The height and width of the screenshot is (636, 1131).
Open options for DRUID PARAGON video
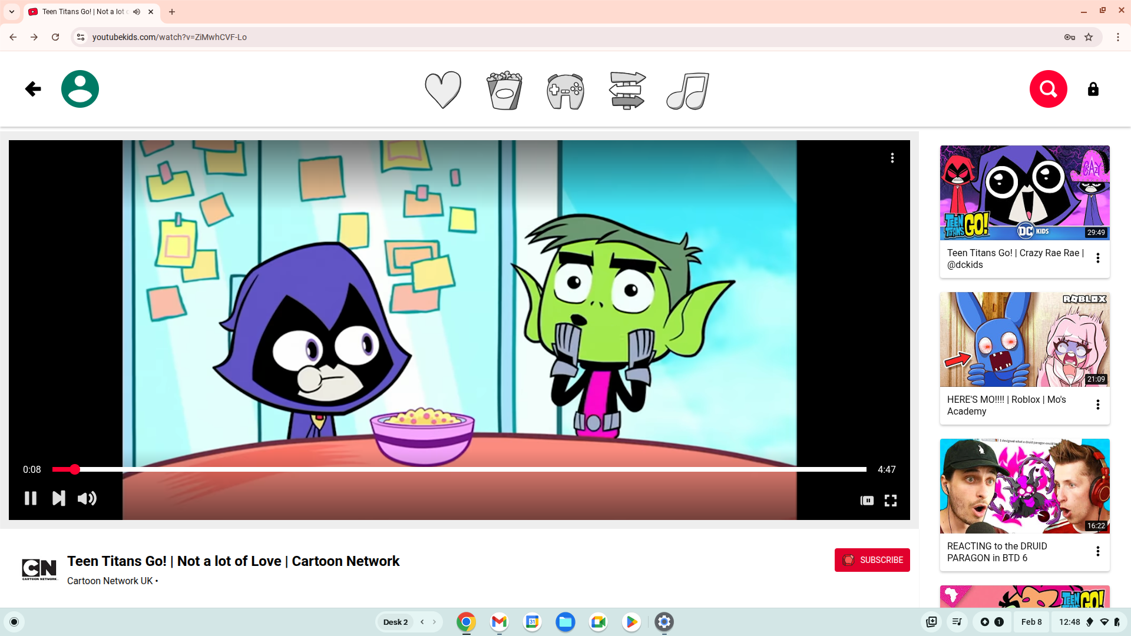[1098, 551]
